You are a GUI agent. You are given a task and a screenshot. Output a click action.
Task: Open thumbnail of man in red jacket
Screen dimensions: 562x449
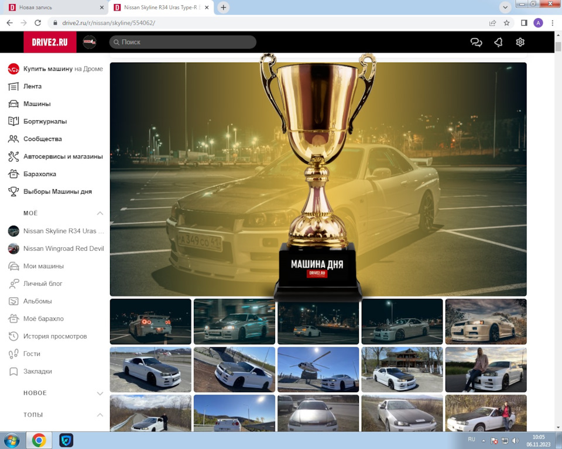486,413
